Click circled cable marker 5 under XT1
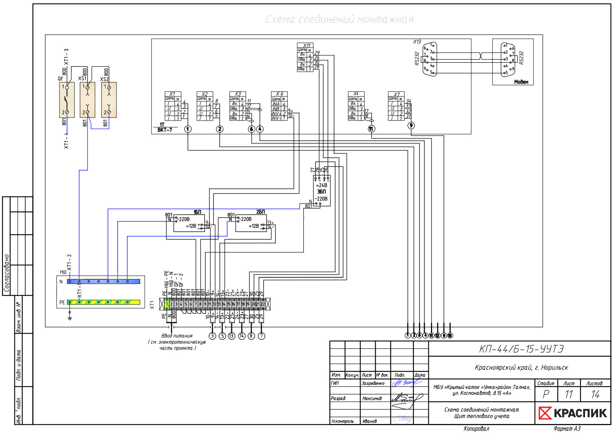The width and height of the screenshot is (614, 434). tap(222, 336)
